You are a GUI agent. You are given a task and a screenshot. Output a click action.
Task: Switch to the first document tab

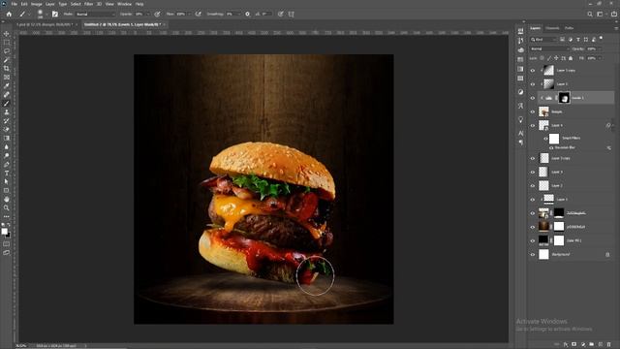click(x=45, y=24)
